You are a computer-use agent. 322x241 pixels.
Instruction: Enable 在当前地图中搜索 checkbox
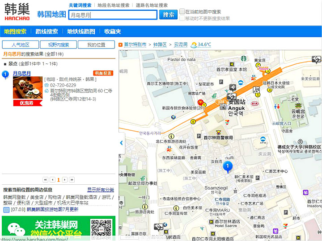pos(182,12)
